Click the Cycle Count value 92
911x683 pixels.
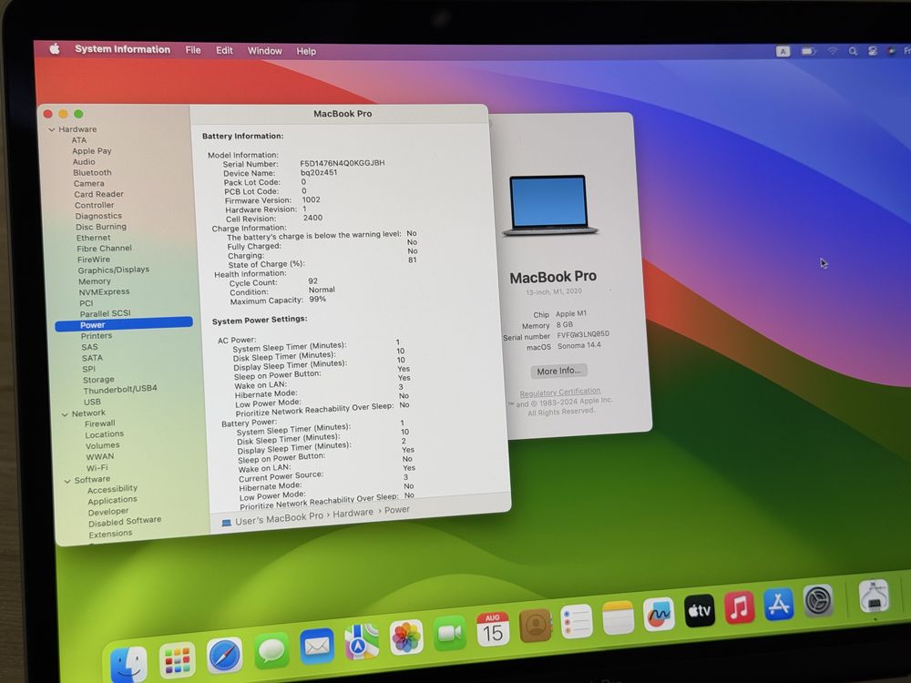click(313, 280)
